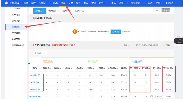The height and width of the screenshot is (102, 183).
Task: Select 分类分析 in the sidebar
Action: [x=16, y=21]
